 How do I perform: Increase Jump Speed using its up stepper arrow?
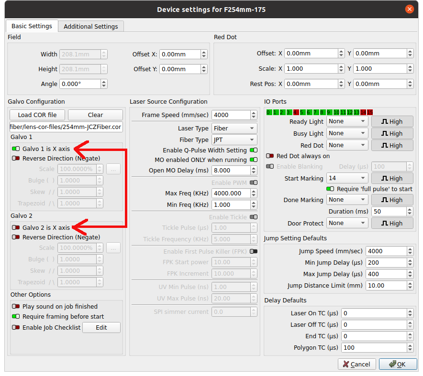(410, 248)
